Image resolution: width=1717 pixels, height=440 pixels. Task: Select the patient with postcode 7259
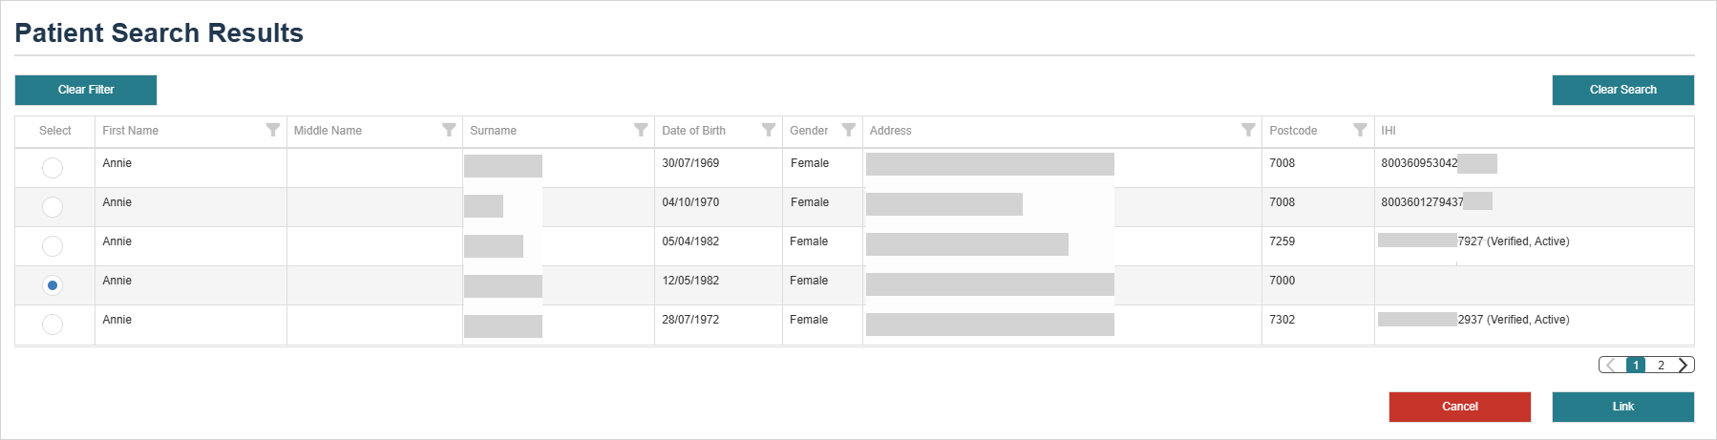(53, 246)
